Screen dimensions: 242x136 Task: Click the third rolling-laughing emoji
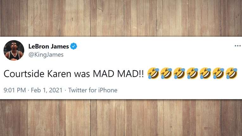[x=179, y=73]
